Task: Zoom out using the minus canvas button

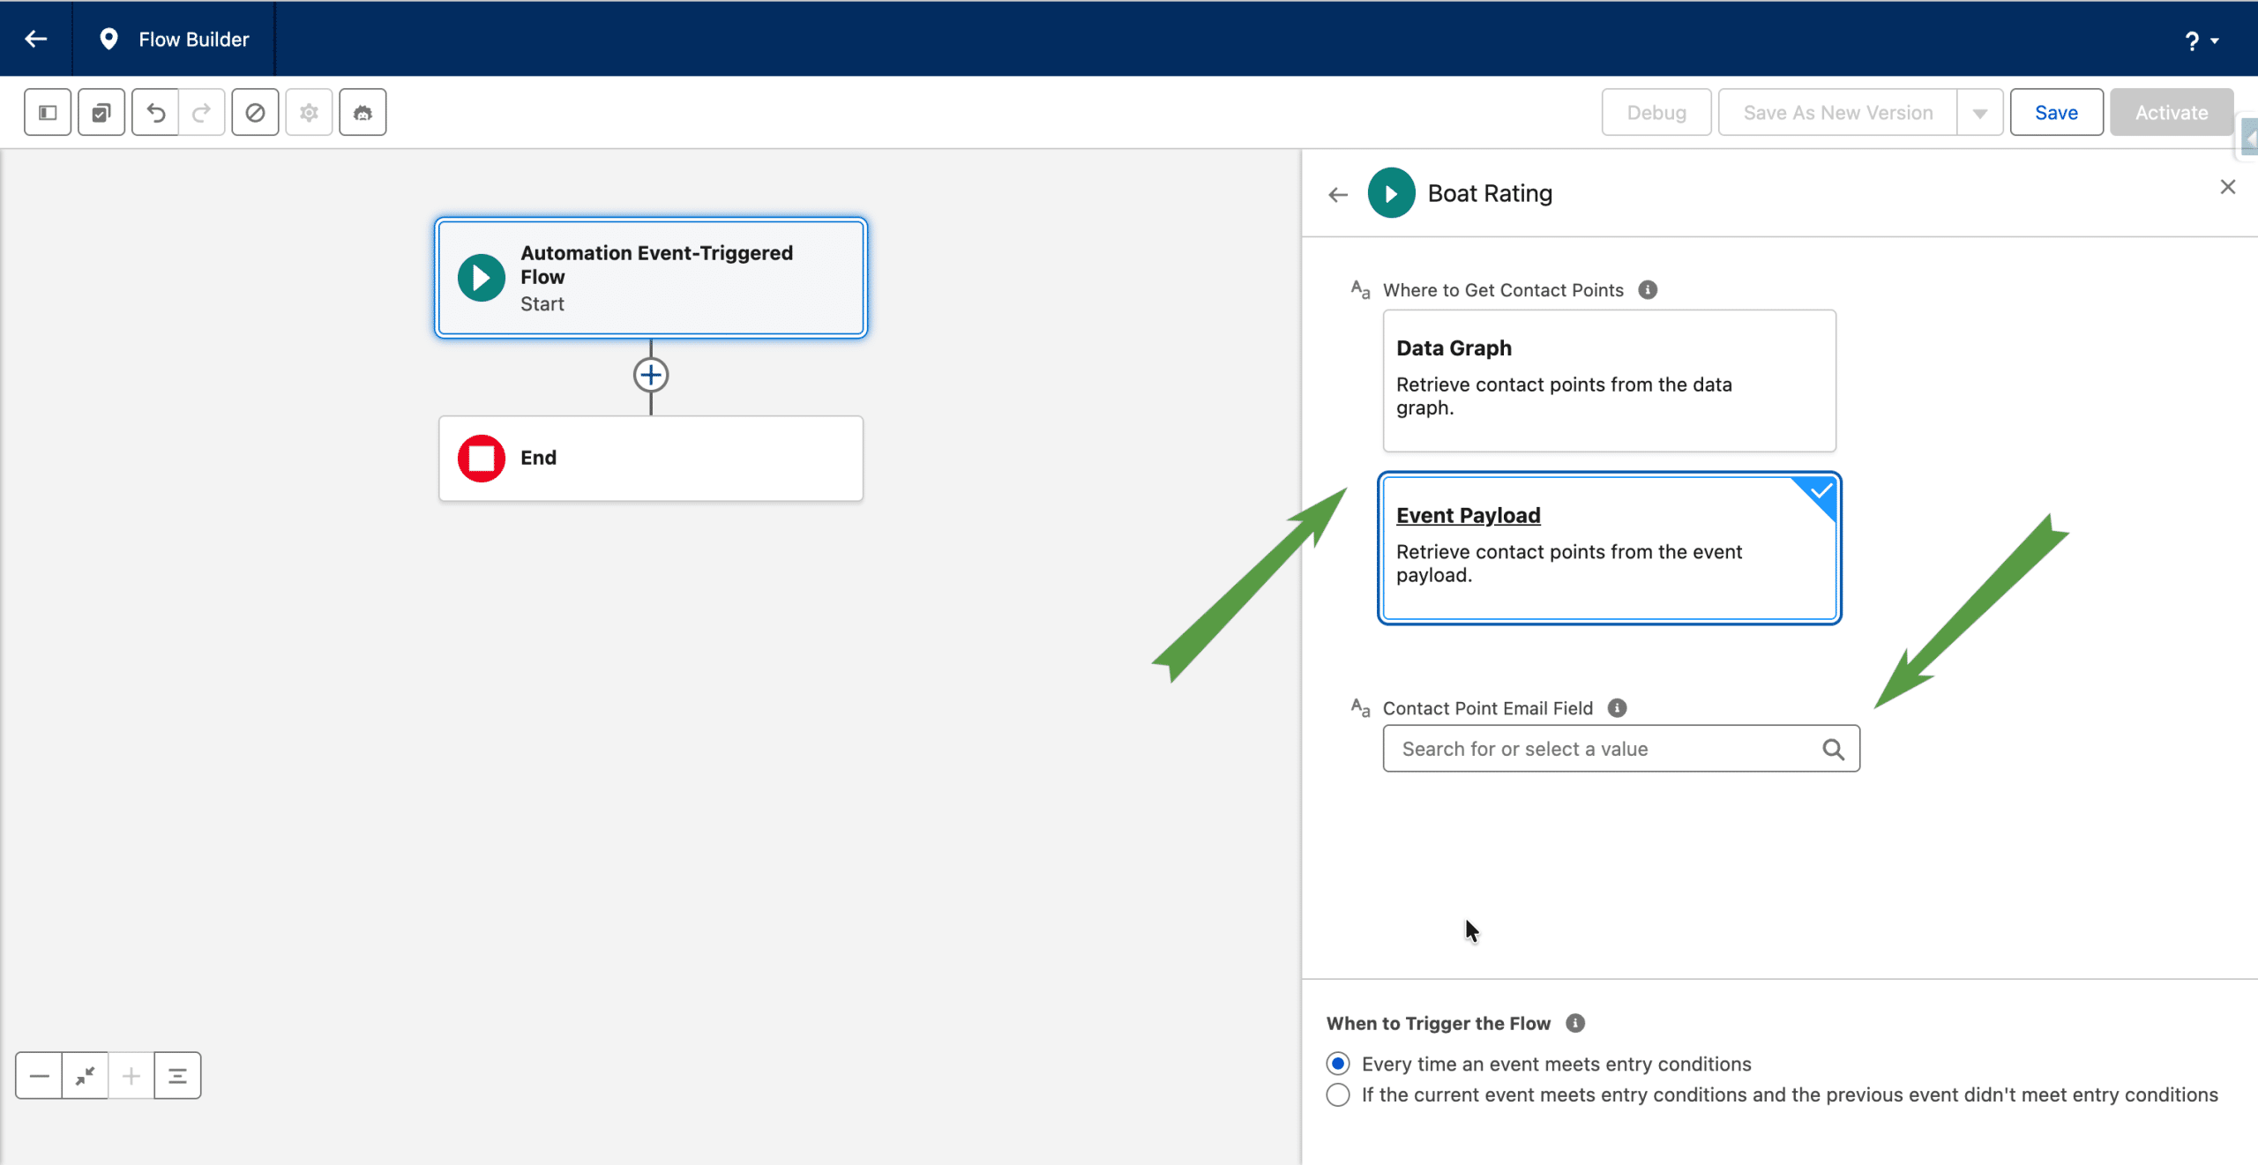Action: (39, 1076)
